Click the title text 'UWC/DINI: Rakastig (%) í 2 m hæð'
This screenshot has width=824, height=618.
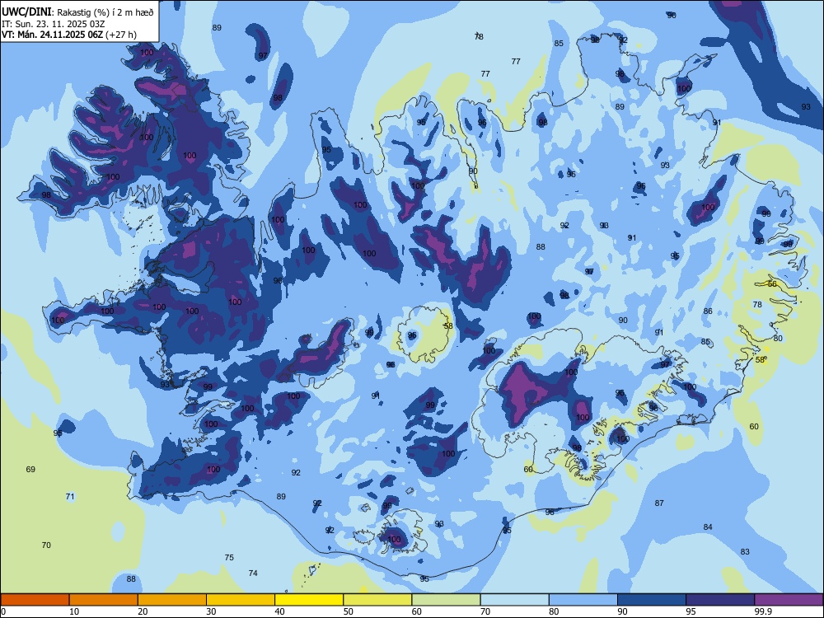click(77, 12)
